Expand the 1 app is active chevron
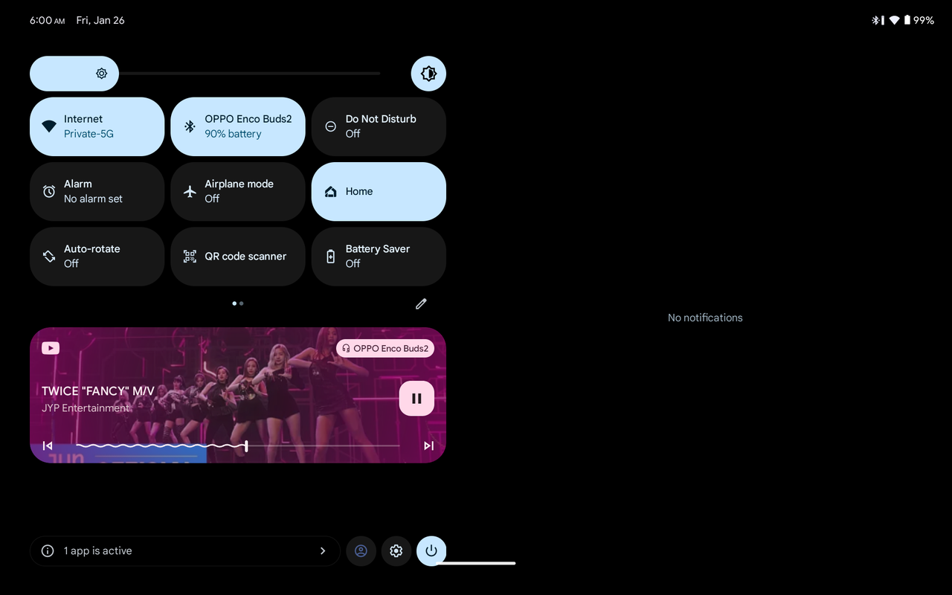The image size is (952, 595). (323, 551)
